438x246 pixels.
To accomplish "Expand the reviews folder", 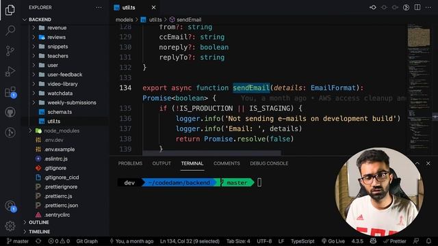I will (x=56, y=37).
